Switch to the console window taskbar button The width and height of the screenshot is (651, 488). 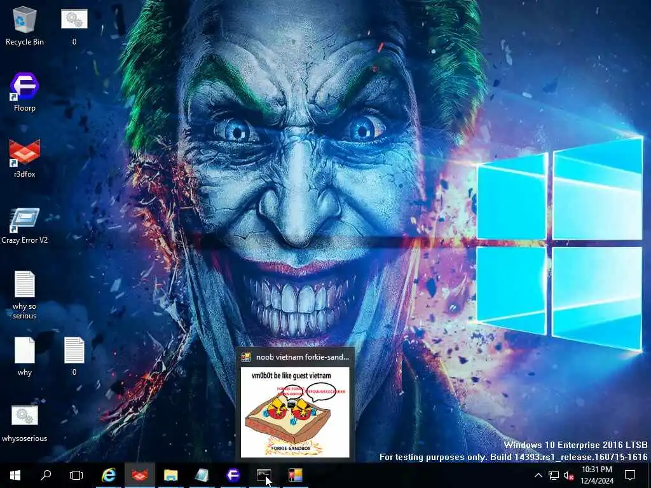[x=264, y=475]
